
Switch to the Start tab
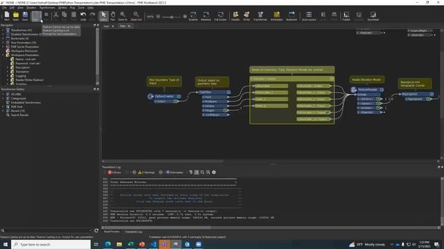click(106, 26)
